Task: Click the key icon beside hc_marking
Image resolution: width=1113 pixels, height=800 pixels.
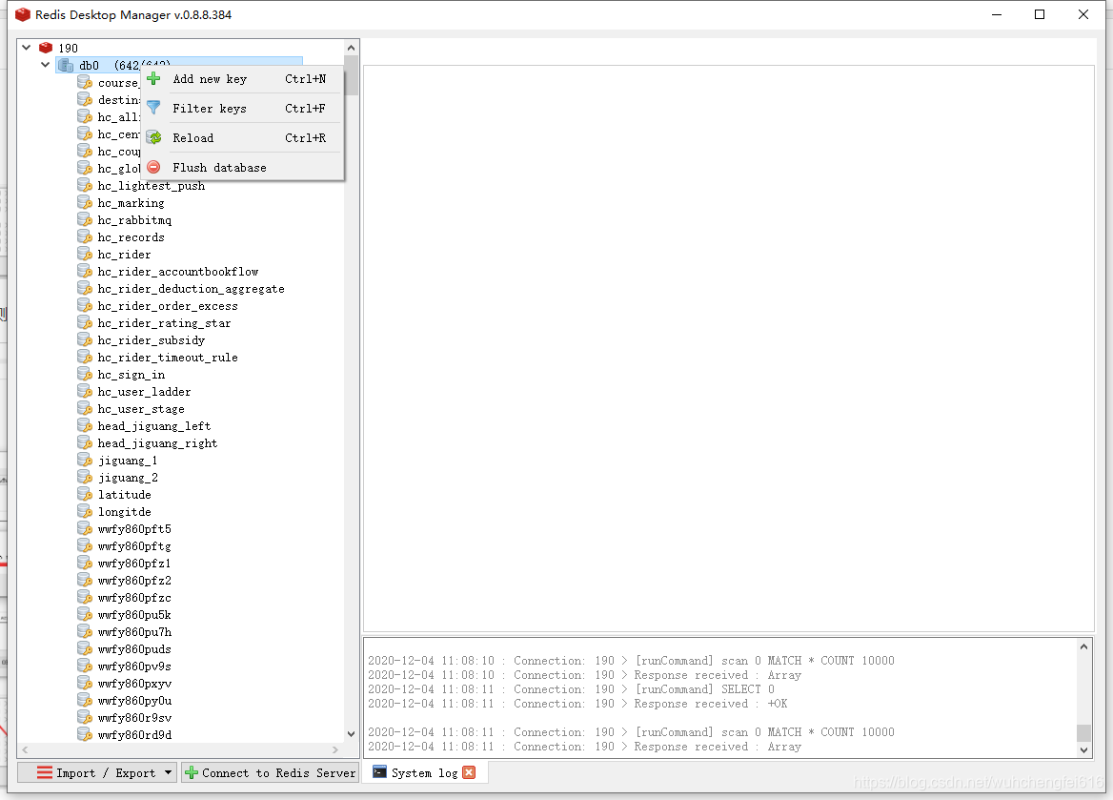Action: (x=85, y=203)
